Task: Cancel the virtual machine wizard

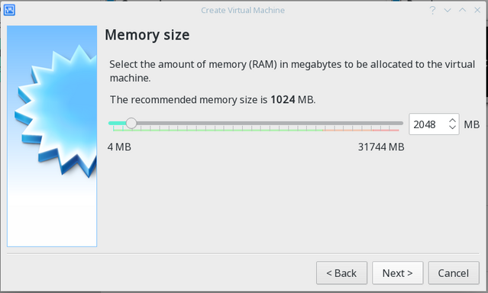Action: pos(454,273)
